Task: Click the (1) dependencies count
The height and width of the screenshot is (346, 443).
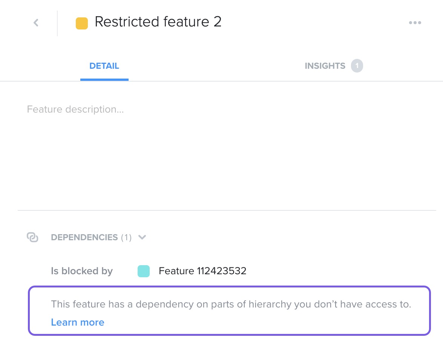Action: [x=126, y=237]
